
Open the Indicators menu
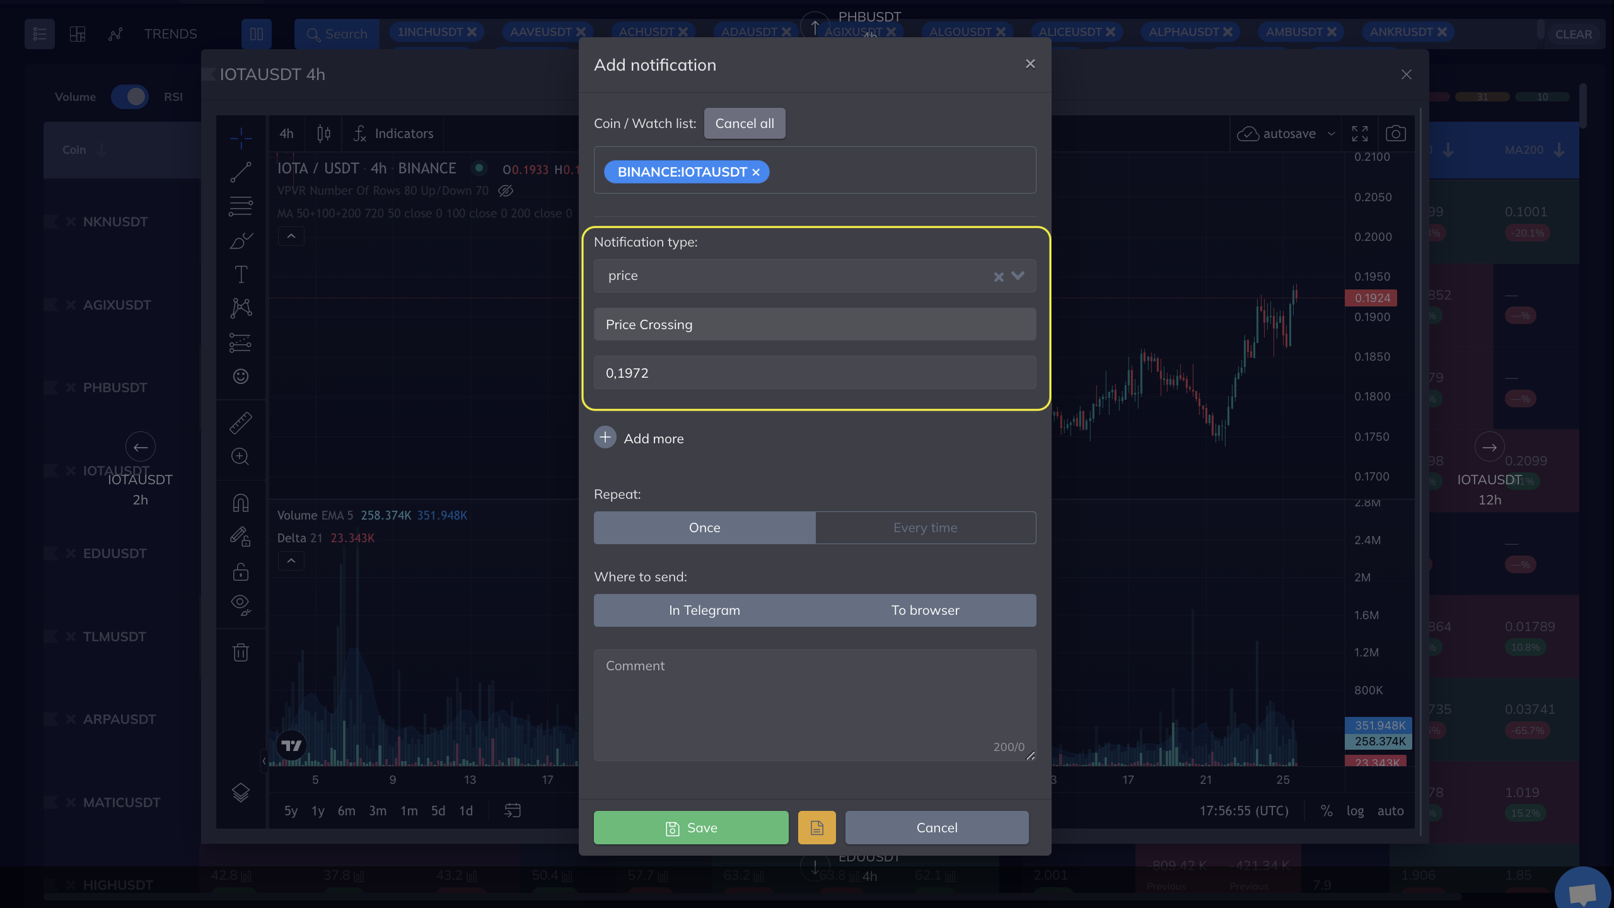394,134
